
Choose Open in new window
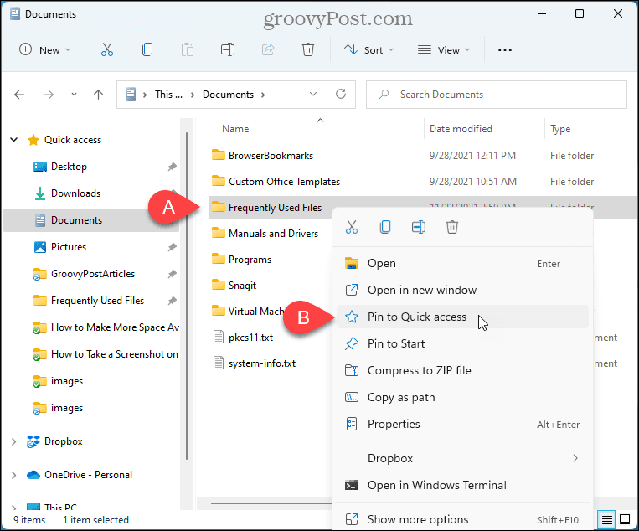pyautogui.click(x=462, y=290)
